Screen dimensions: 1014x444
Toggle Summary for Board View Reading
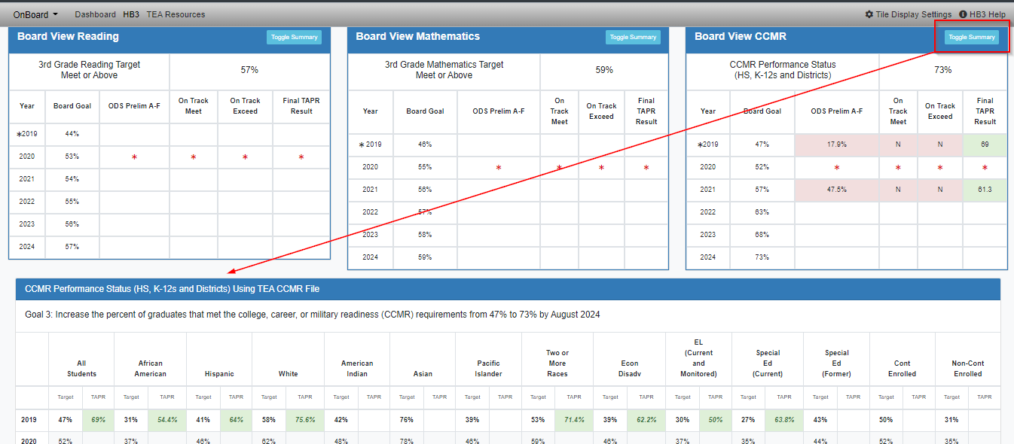[x=294, y=35]
